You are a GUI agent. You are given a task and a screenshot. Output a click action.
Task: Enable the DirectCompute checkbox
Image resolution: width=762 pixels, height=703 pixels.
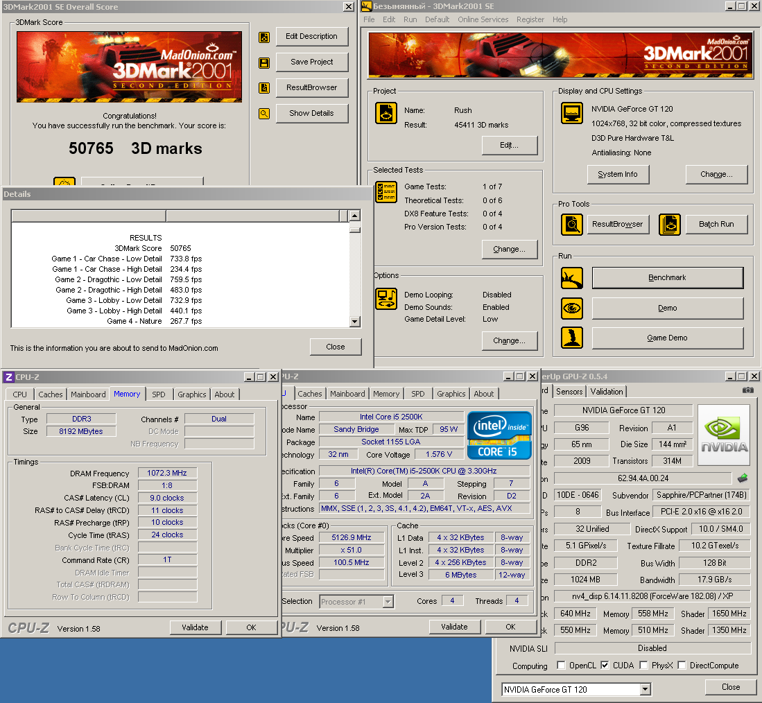click(682, 665)
